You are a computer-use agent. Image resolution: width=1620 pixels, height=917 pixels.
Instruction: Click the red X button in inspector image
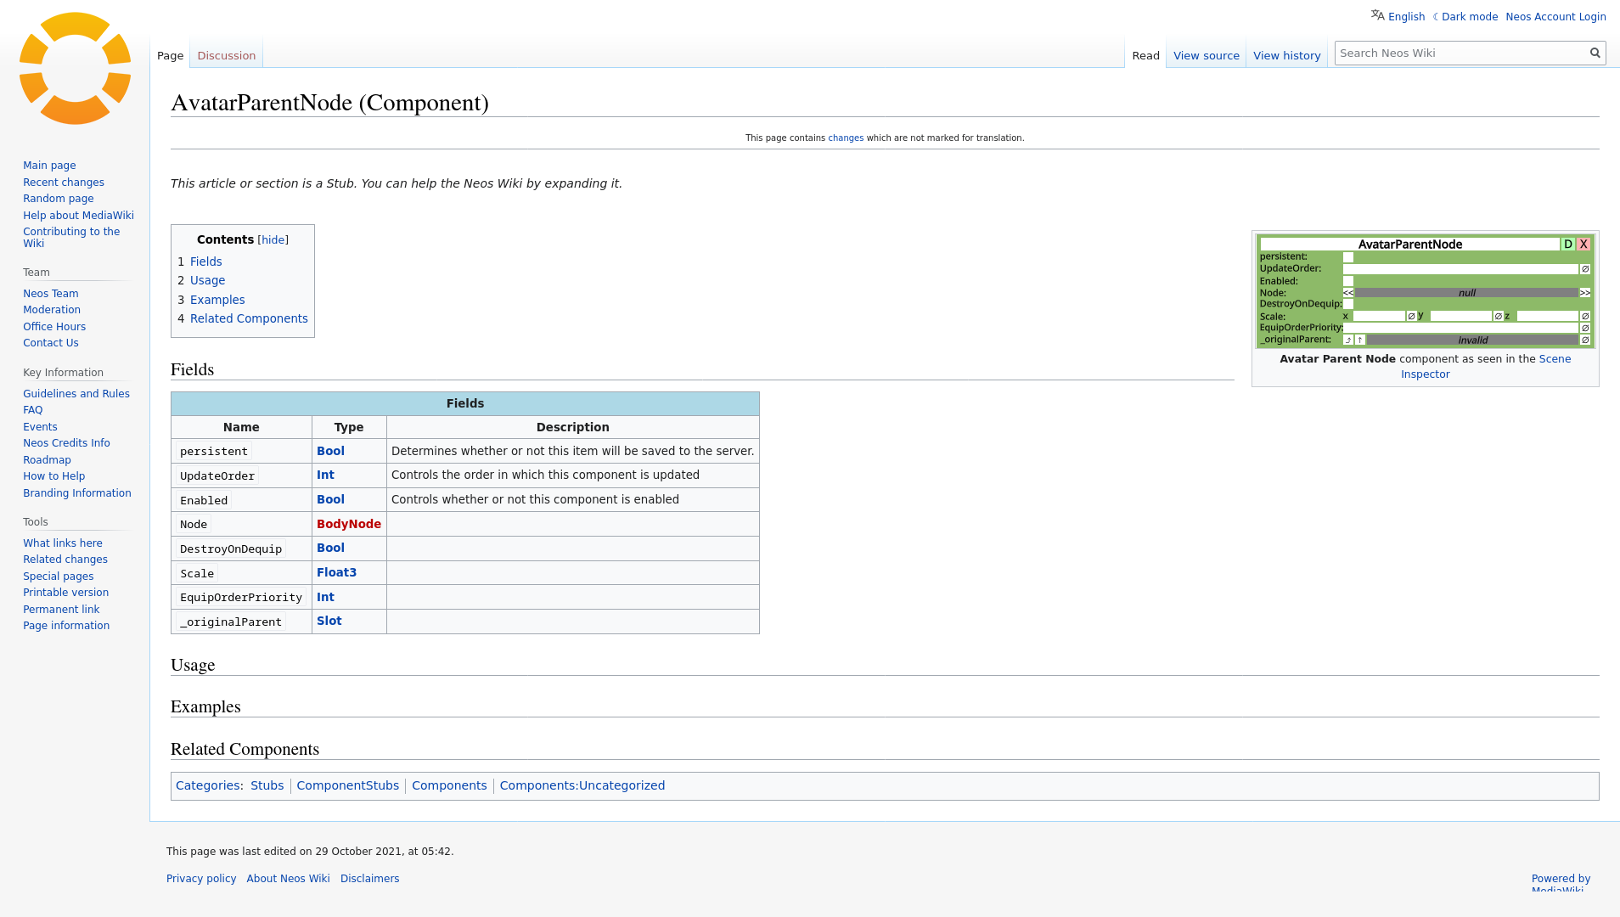1583,245
